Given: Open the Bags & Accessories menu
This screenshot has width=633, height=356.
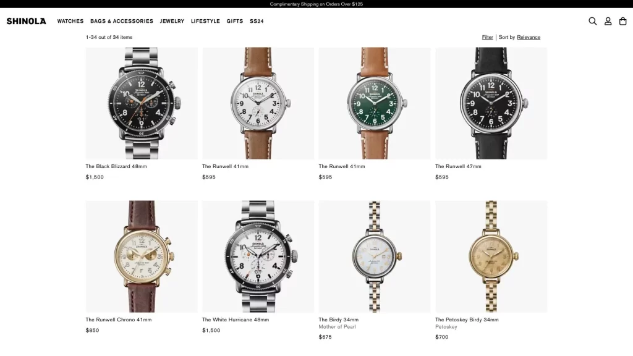Looking at the screenshot, I should pyautogui.click(x=122, y=21).
